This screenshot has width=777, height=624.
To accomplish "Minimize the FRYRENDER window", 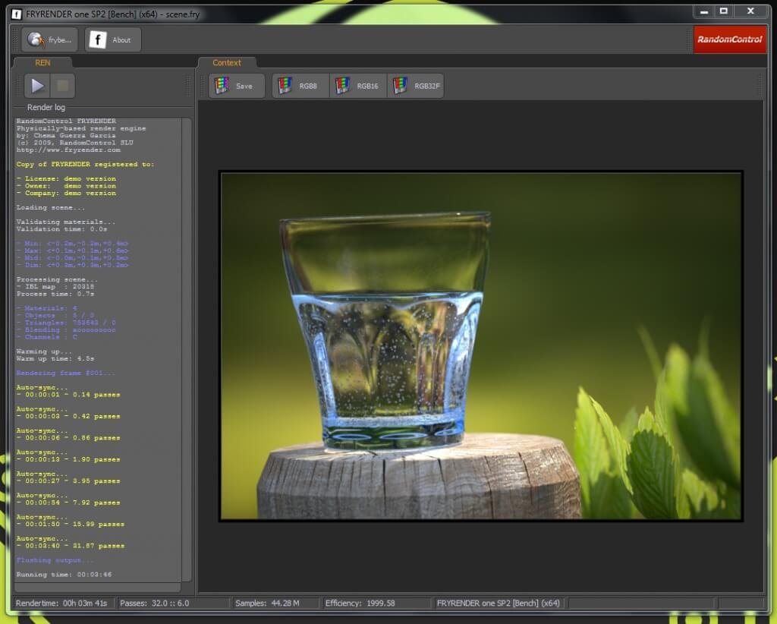I will pos(704,11).
